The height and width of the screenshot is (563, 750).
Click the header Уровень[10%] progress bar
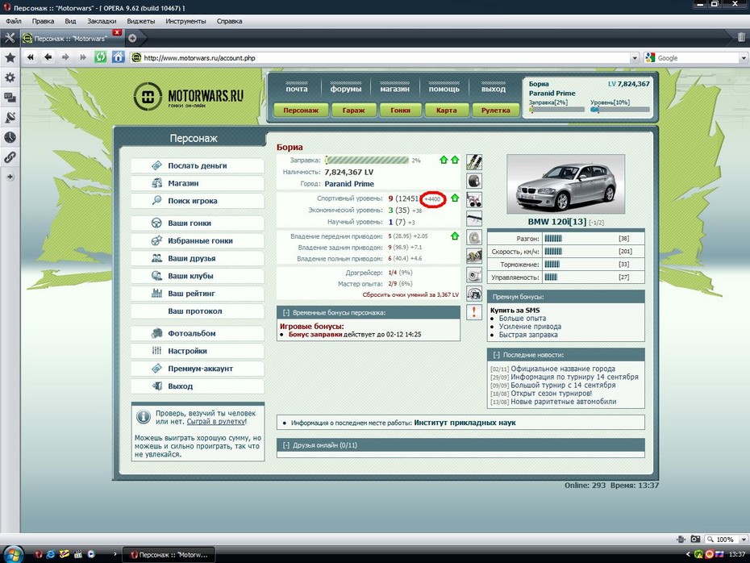pyautogui.click(x=620, y=110)
